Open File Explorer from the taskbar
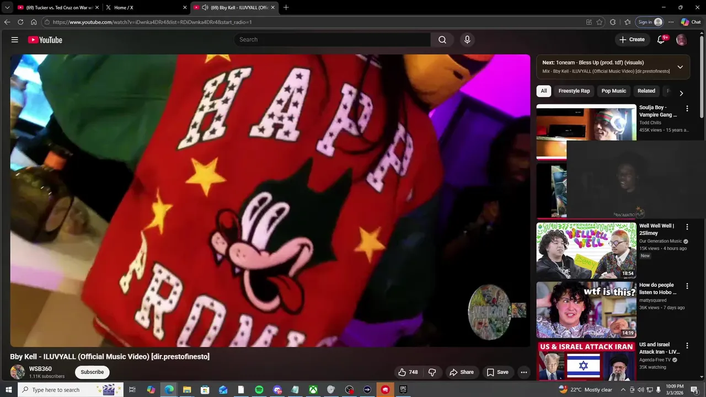The image size is (706, 397). tap(187, 390)
